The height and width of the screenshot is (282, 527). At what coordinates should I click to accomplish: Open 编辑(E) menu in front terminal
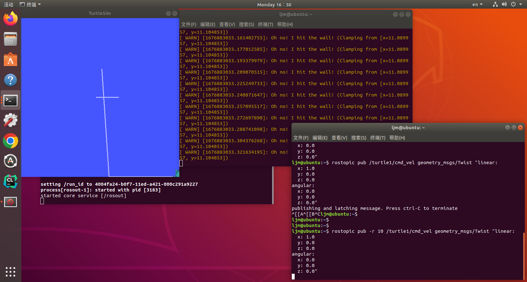(320, 138)
